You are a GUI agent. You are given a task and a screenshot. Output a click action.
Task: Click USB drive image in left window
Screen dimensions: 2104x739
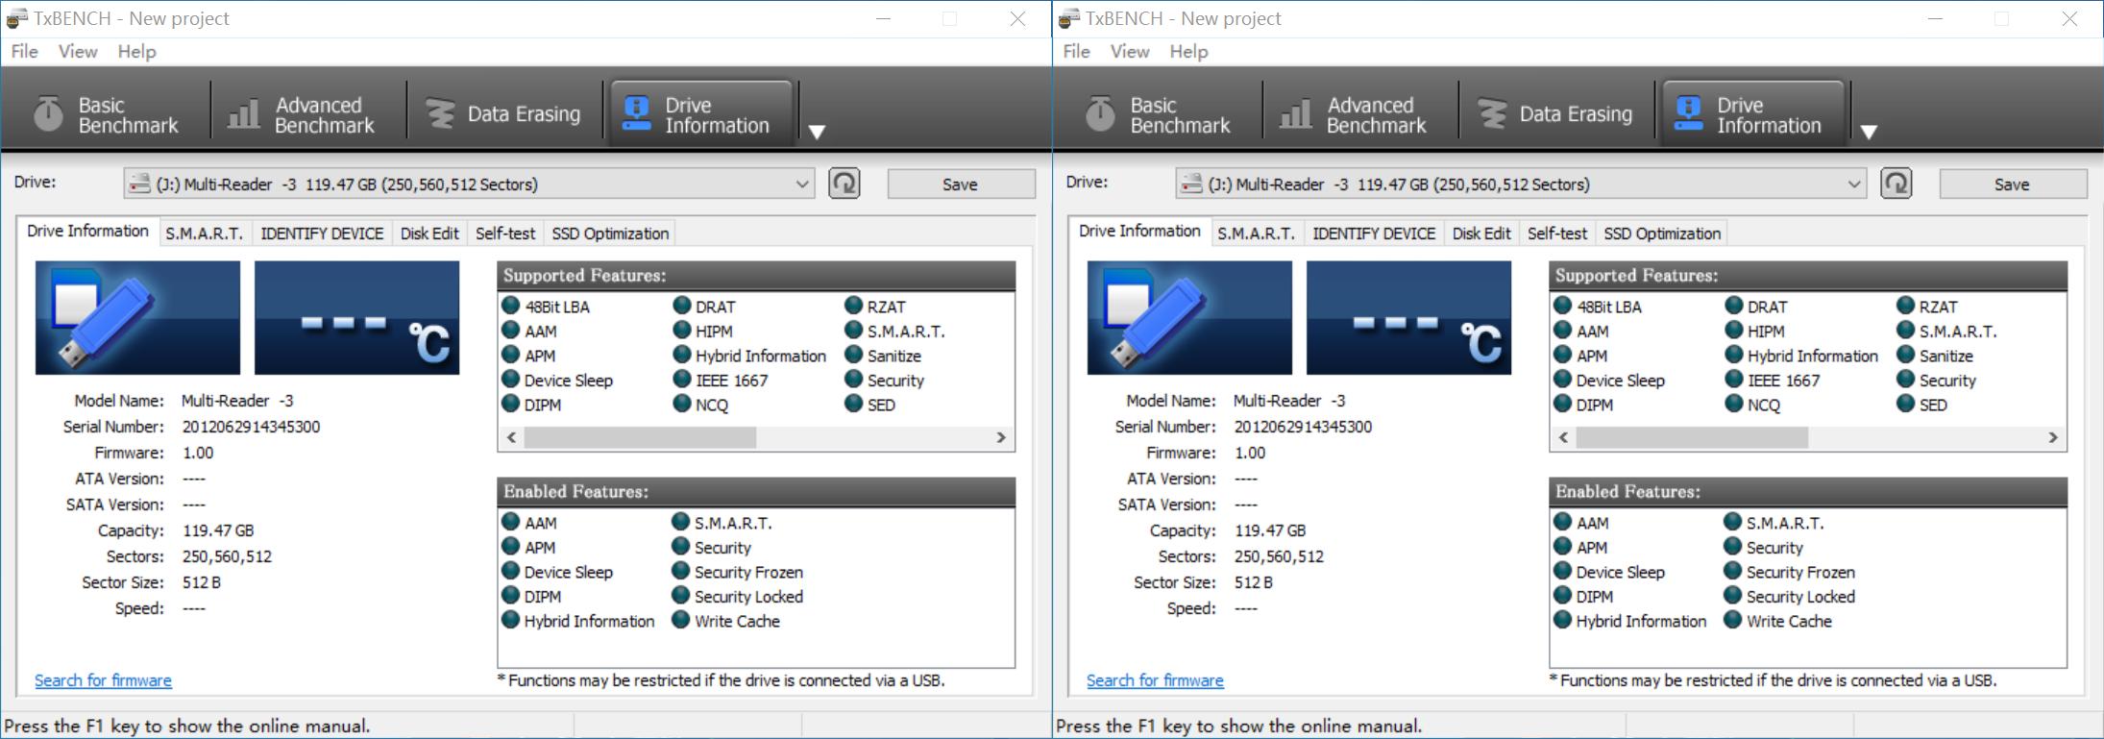(x=137, y=317)
